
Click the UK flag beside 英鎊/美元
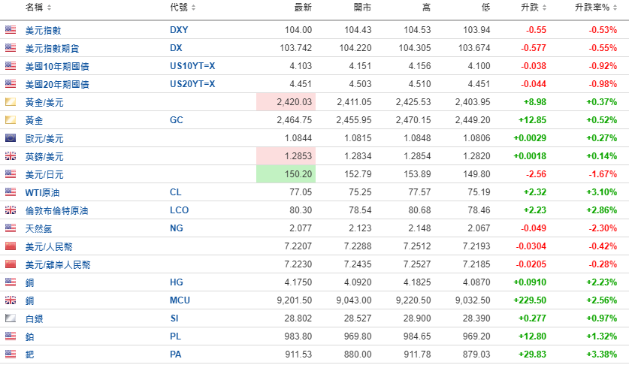click(11, 156)
